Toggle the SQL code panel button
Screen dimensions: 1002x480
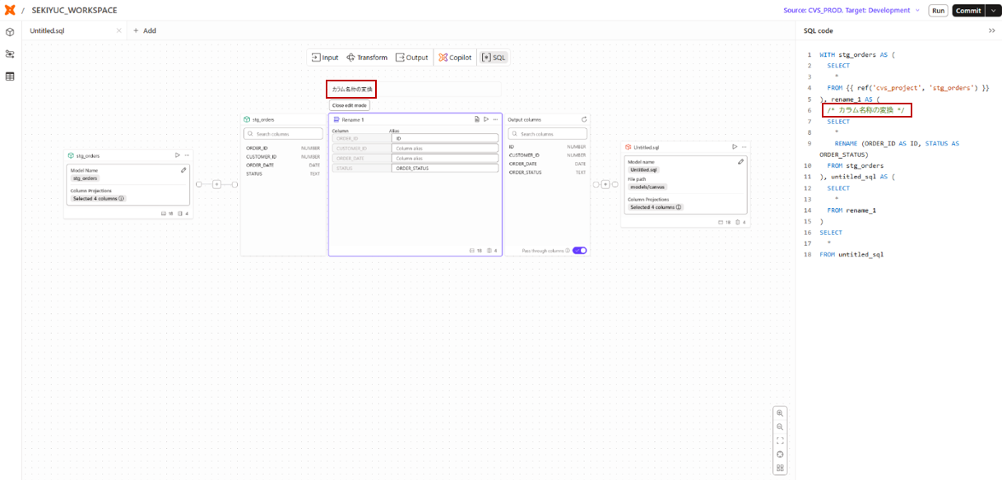pos(494,58)
